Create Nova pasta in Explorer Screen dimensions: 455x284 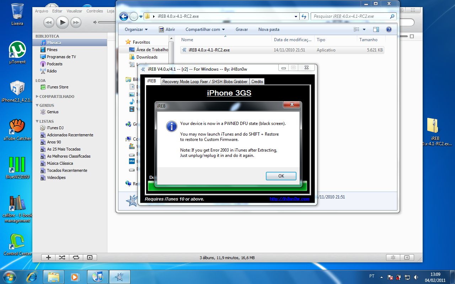(x=269, y=29)
